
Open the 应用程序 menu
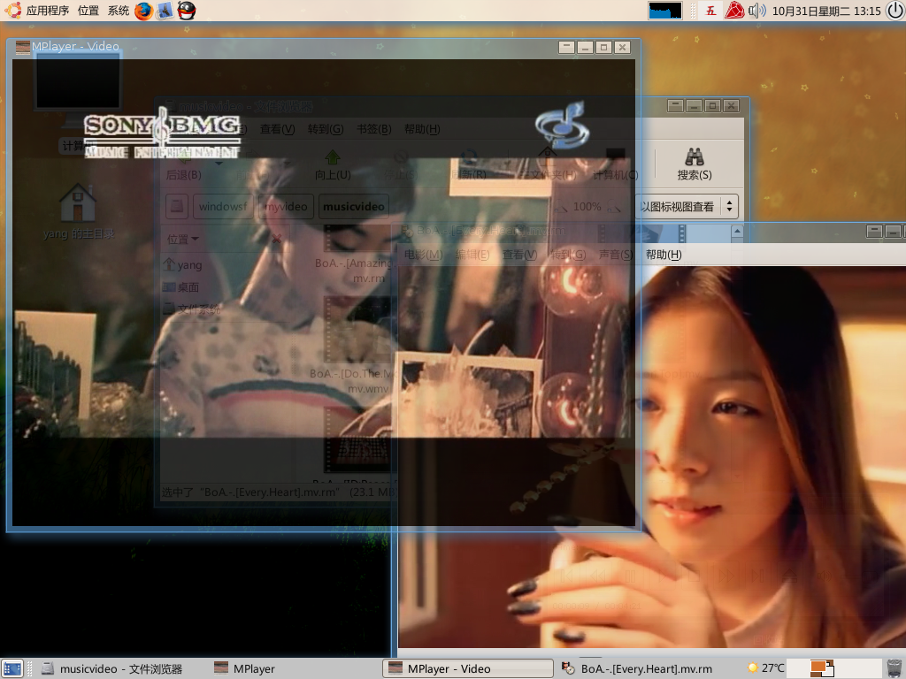pos(48,11)
